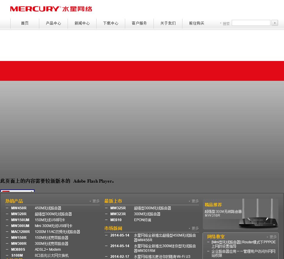
Task: Open the 首页 menu item
Action: pyautogui.click(x=25, y=23)
